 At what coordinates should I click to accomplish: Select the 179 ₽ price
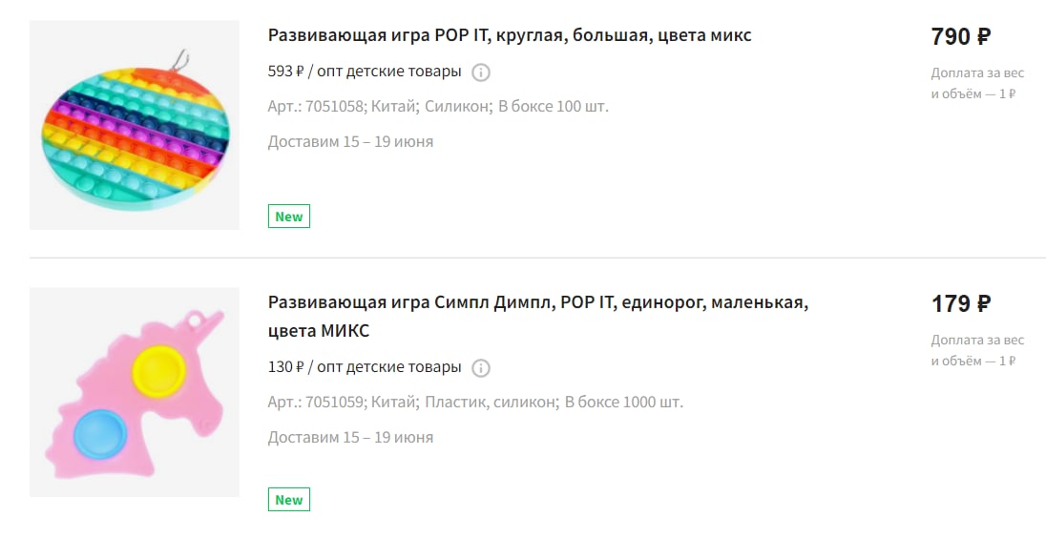961,303
